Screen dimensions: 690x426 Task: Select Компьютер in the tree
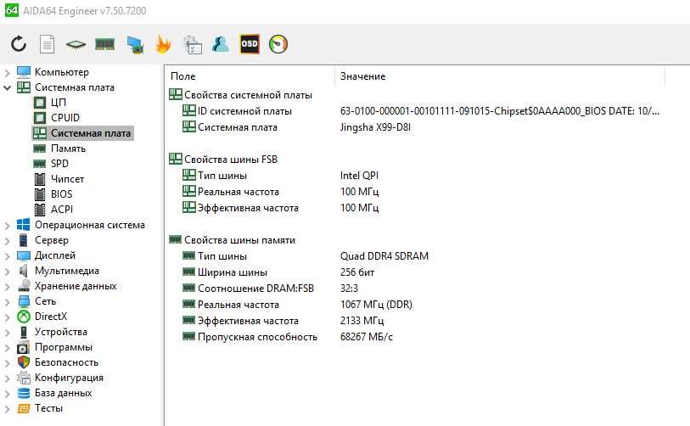coord(62,72)
